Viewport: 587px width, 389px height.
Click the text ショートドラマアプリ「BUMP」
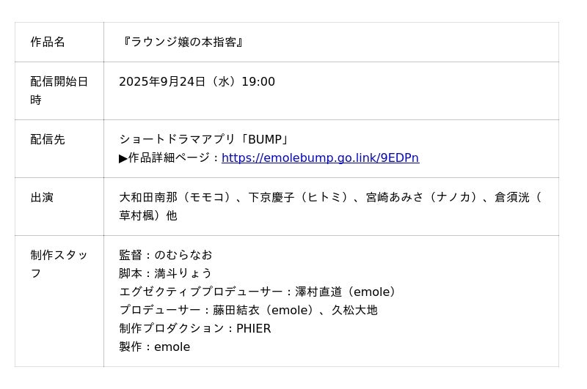(x=205, y=140)
